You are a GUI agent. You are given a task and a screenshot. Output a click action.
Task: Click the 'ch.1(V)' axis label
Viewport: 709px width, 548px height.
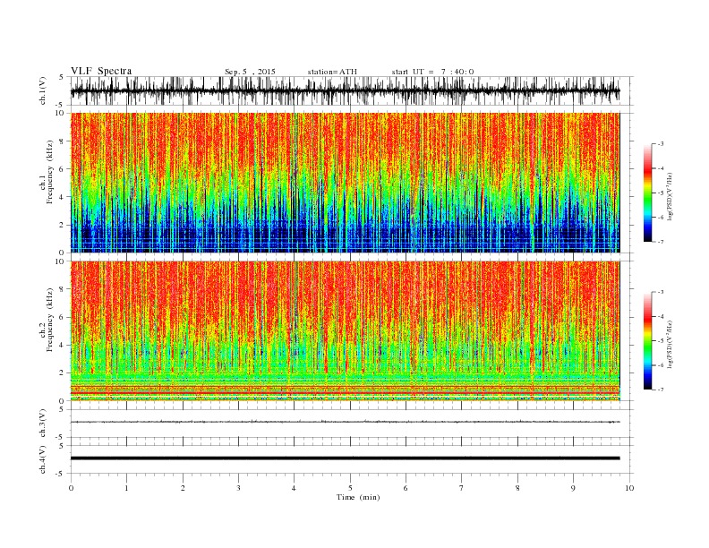pyautogui.click(x=43, y=90)
